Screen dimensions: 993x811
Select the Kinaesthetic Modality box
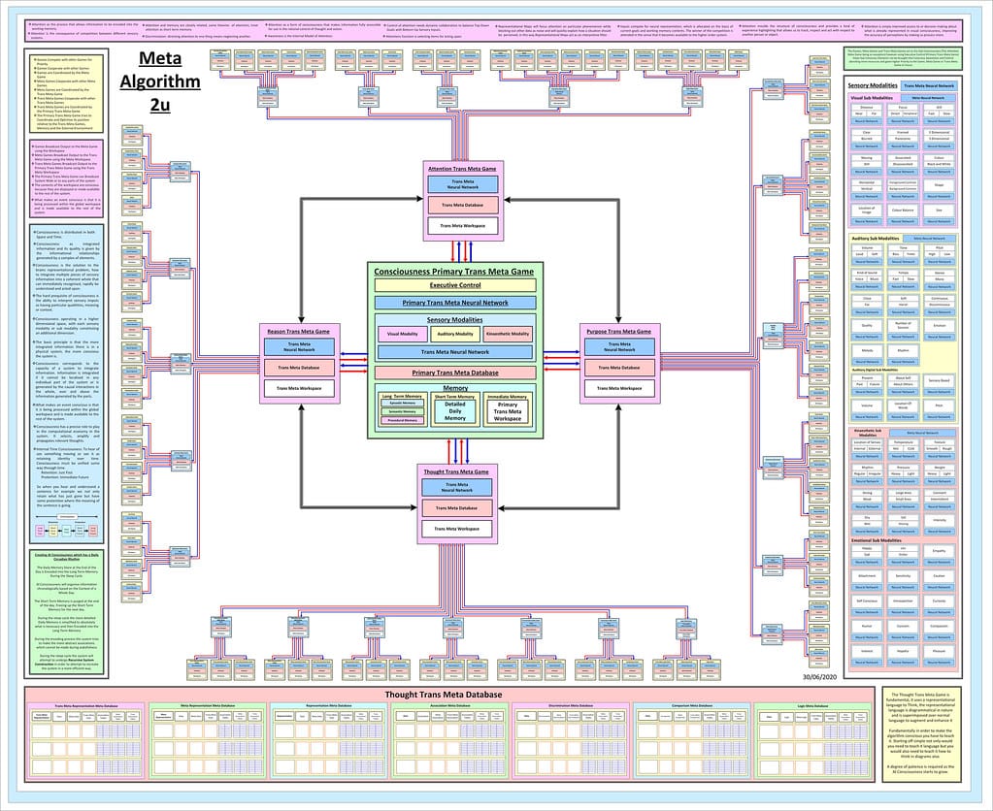click(508, 334)
